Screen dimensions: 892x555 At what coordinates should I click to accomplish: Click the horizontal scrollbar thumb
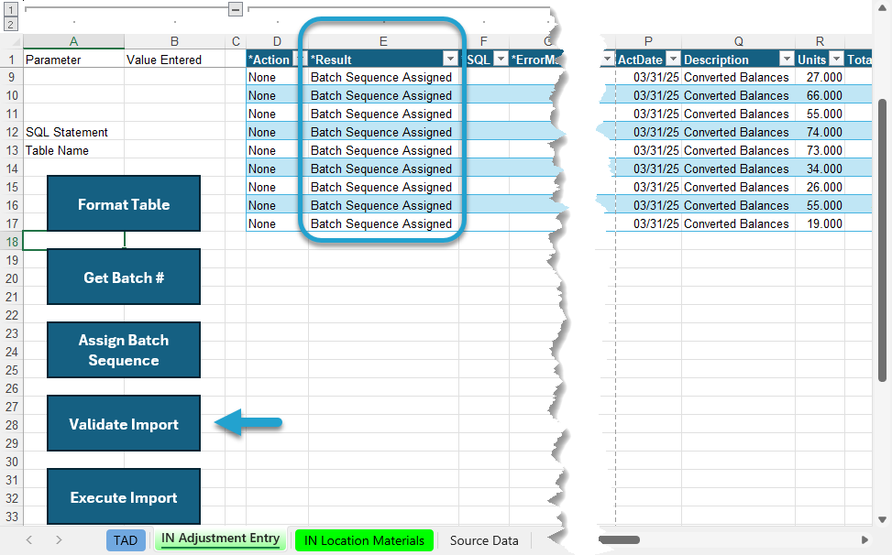point(619,539)
